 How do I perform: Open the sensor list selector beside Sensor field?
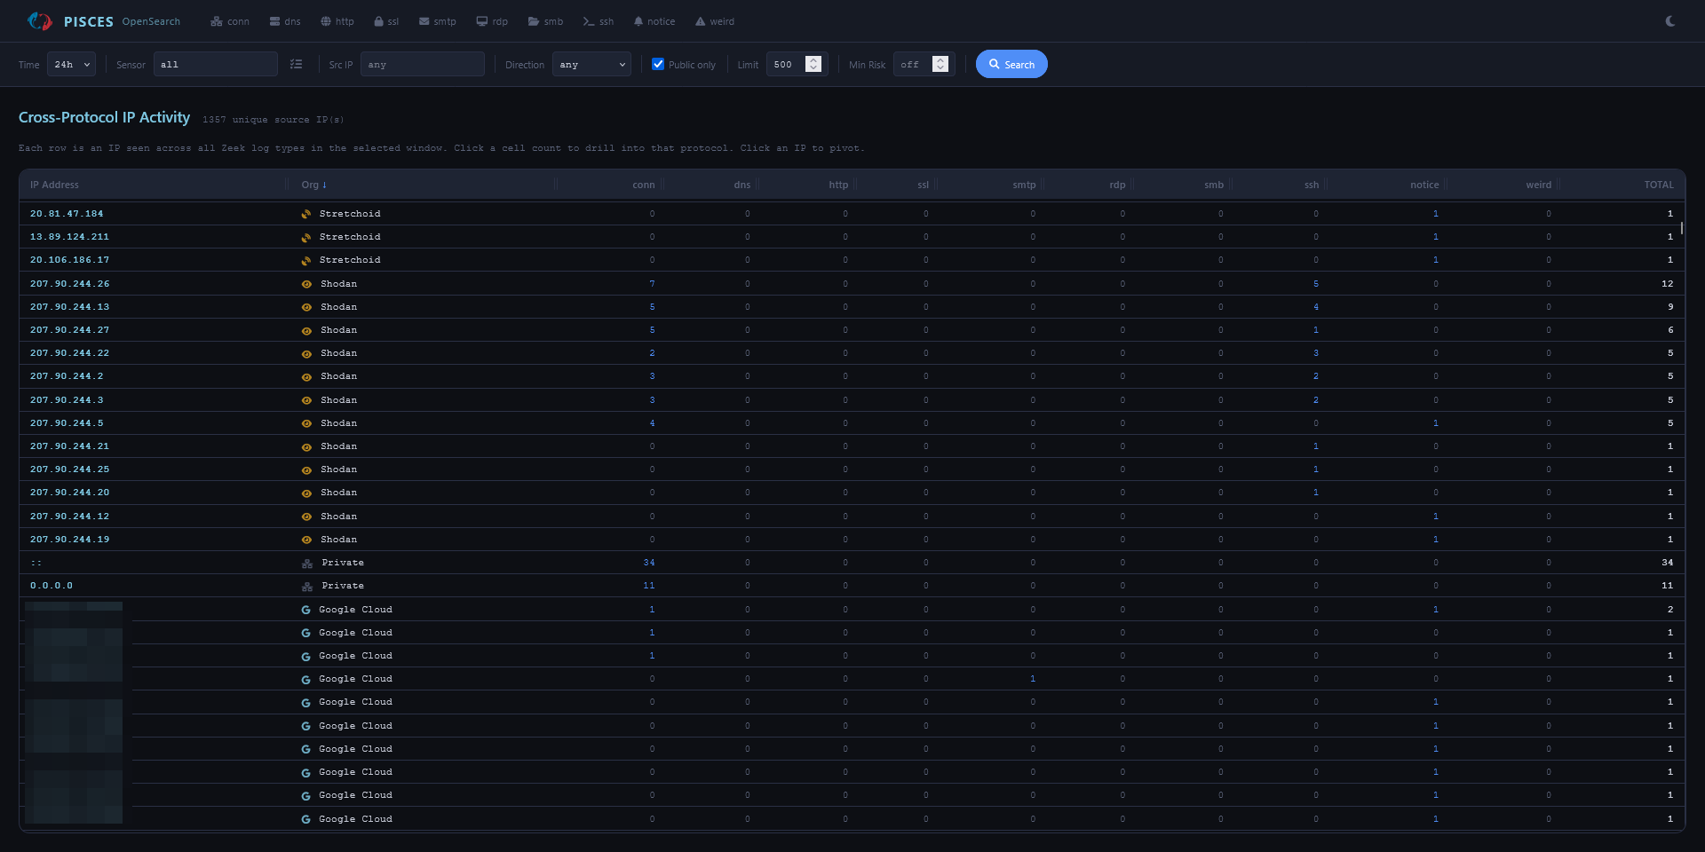[x=297, y=64]
